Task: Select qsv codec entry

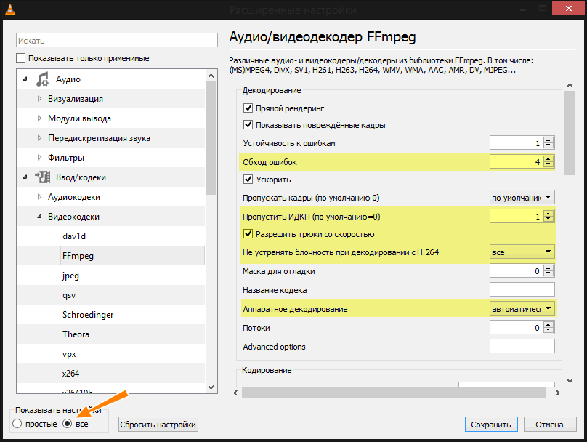Action: tap(69, 295)
